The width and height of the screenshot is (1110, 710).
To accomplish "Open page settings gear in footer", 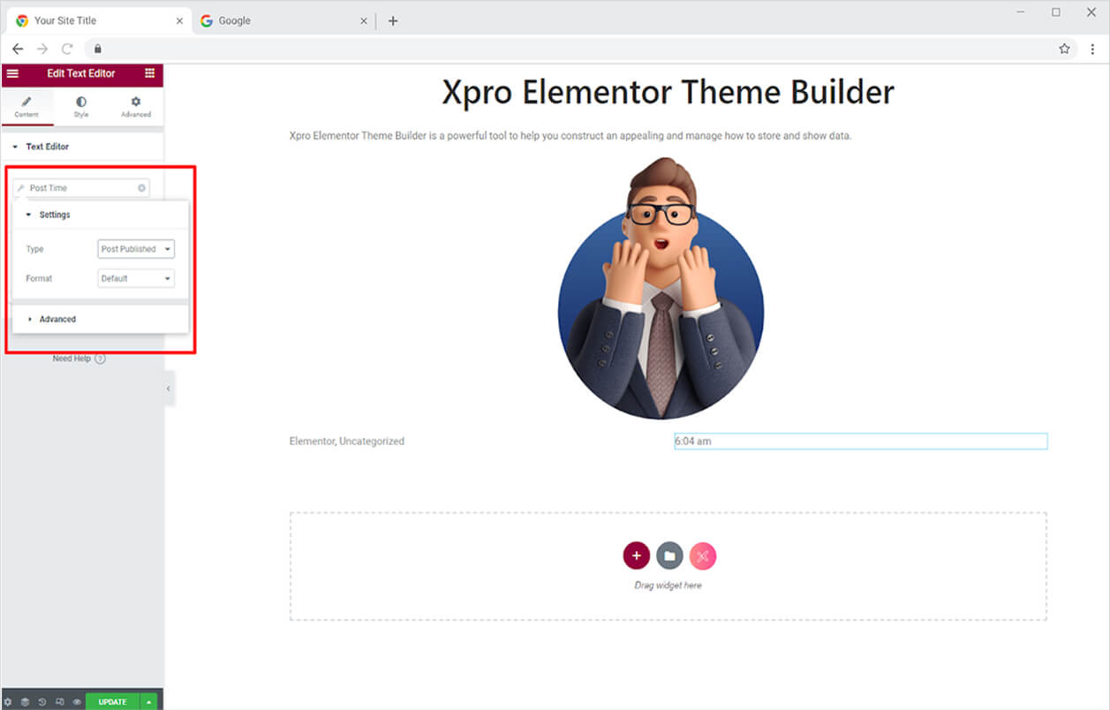I will coord(8,702).
